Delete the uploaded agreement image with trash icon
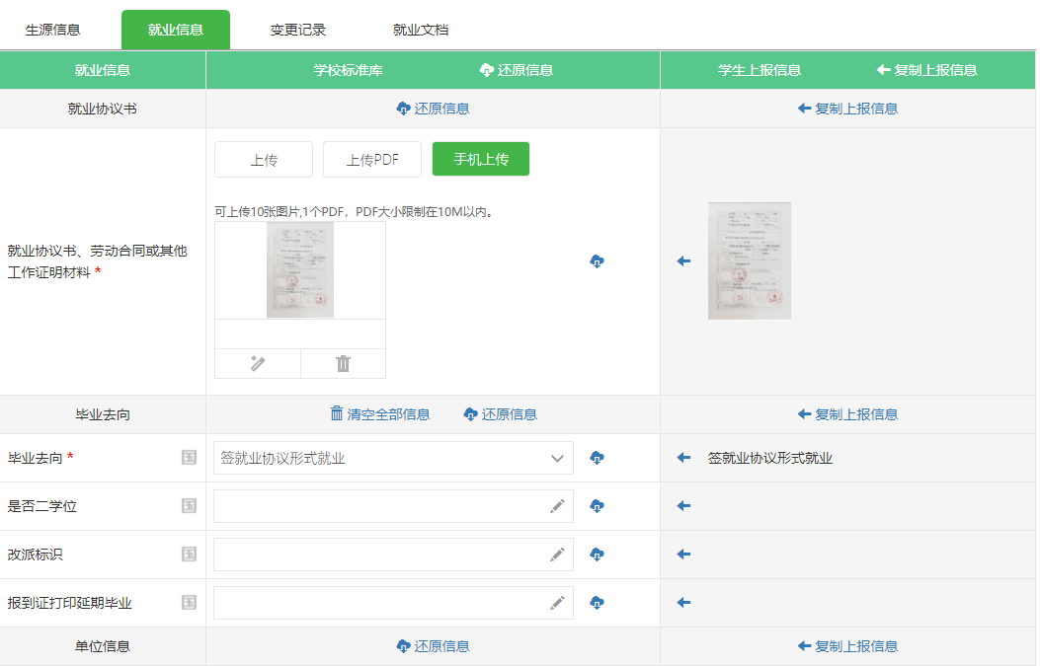Image resolution: width=1040 pixels, height=666 pixels. point(343,363)
